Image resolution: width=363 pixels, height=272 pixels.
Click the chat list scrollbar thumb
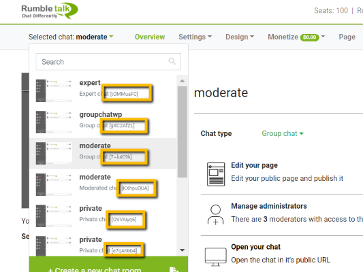183,132
